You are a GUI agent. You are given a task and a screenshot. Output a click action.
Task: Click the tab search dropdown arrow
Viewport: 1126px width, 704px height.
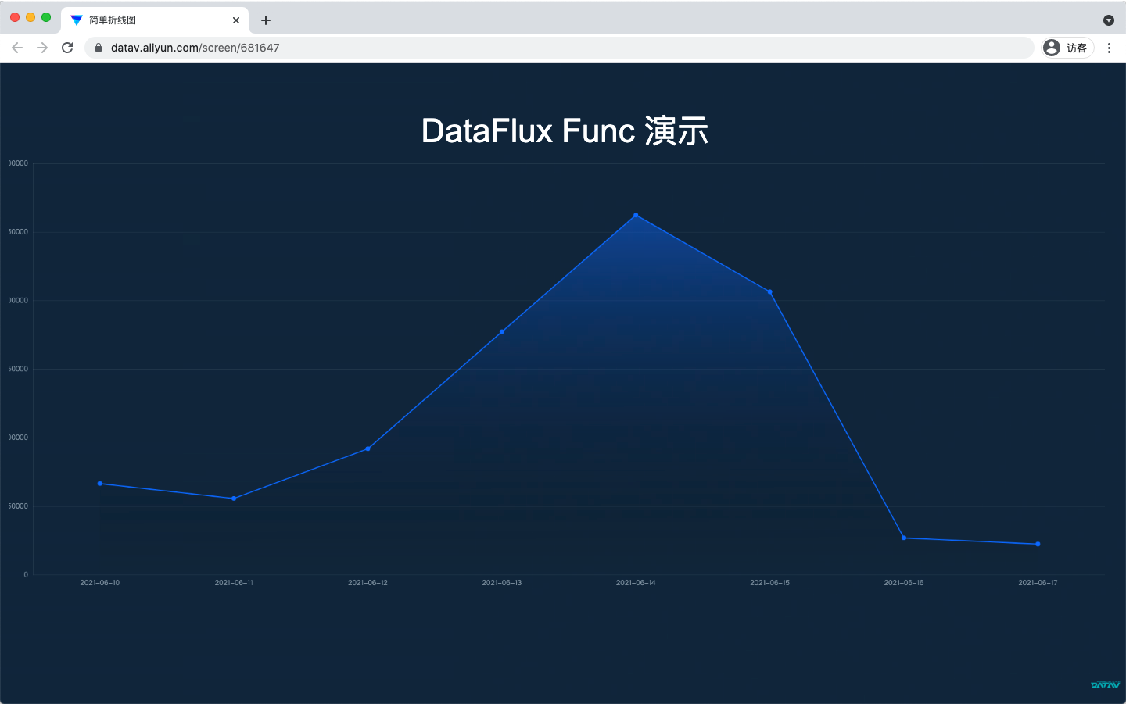(x=1108, y=20)
